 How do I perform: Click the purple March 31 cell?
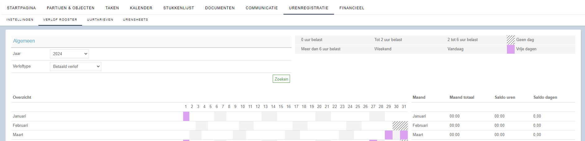pyautogui.click(x=404, y=135)
